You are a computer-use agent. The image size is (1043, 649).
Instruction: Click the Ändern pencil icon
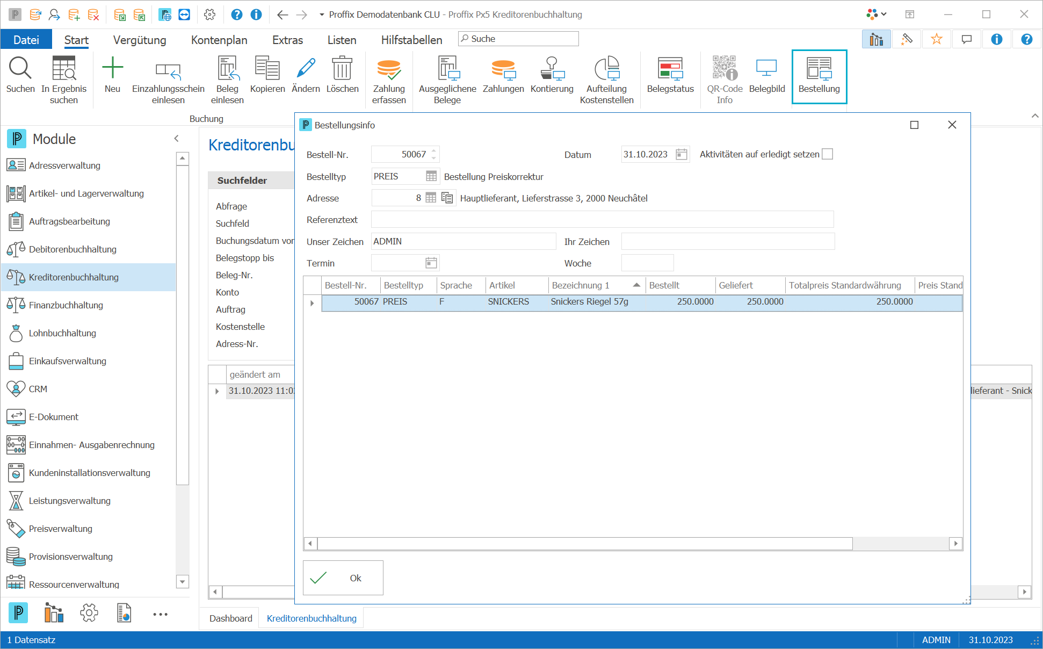point(306,76)
